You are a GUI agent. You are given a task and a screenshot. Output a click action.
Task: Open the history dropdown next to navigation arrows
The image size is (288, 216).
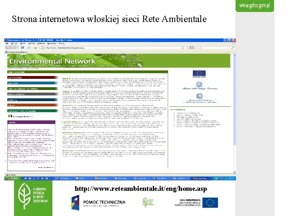tap(17, 48)
